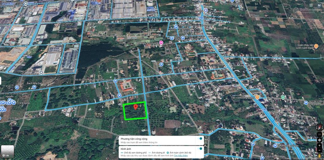
Task: Open the Lớp layers thumbnail
Action: point(7,151)
